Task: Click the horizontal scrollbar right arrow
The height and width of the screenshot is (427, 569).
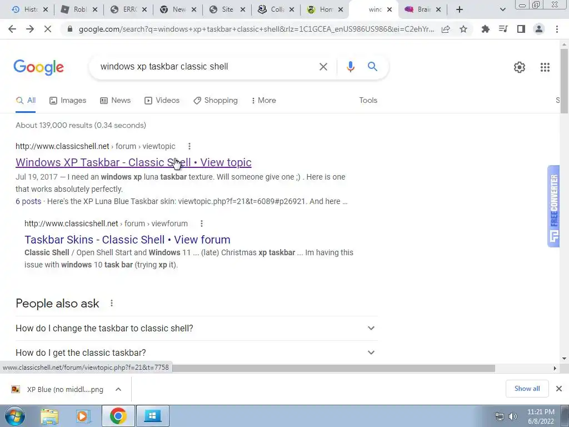Action: coord(555,368)
